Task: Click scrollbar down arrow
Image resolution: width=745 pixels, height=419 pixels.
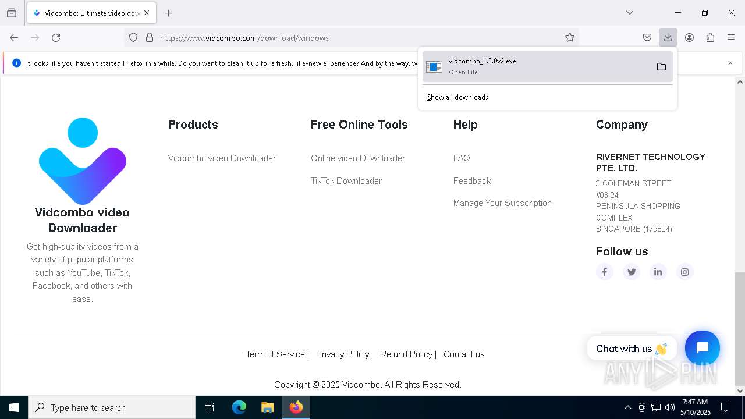Action: [740, 391]
